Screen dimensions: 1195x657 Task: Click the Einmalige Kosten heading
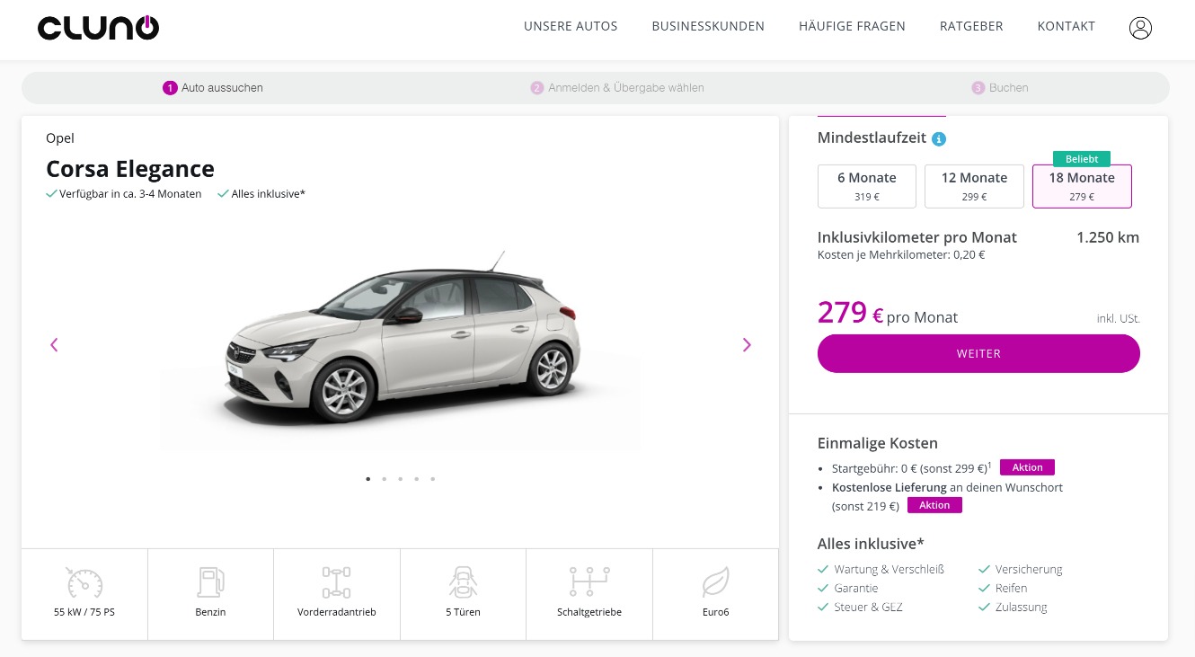[878, 443]
